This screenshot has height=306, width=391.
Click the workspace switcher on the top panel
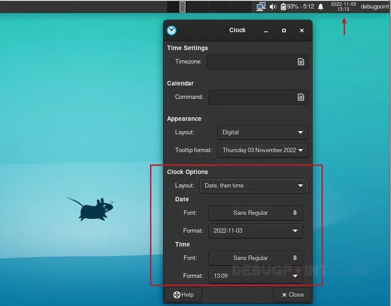point(182,6)
